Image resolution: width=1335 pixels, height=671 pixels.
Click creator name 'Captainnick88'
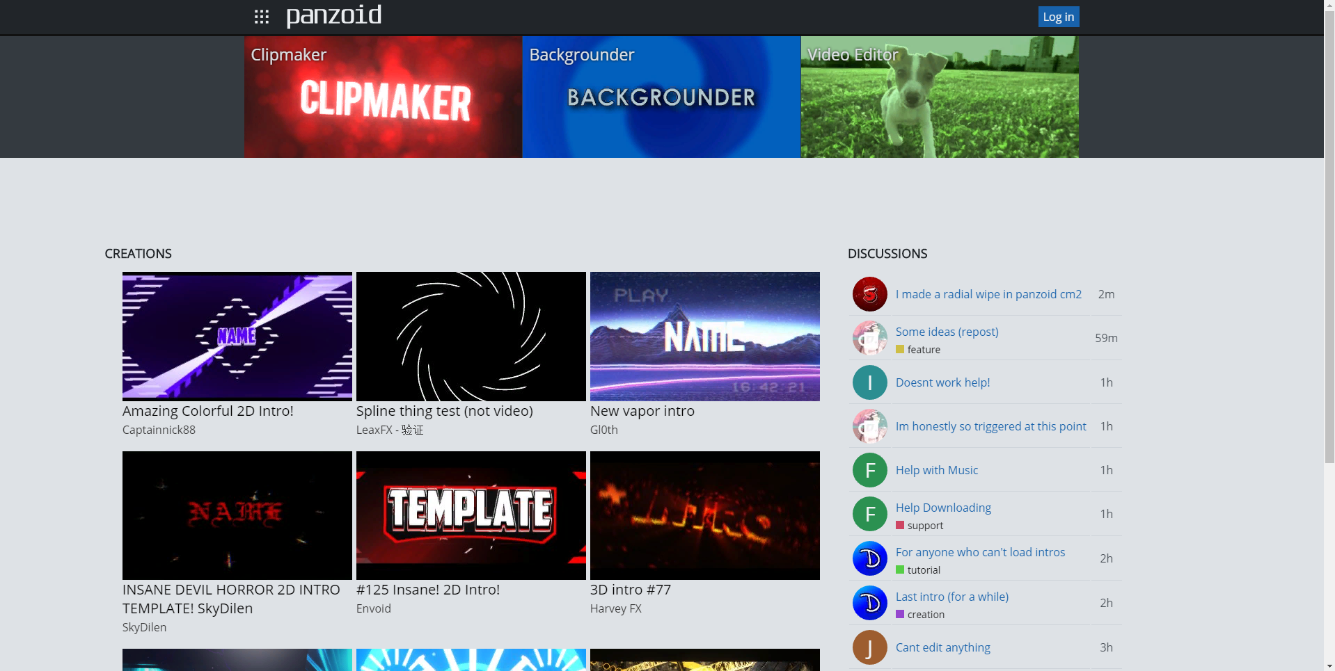(159, 430)
